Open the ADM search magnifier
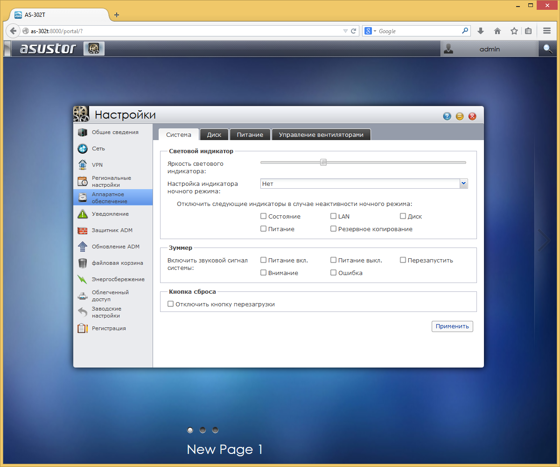This screenshot has height=467, width=560. click(x=547, y=49)
